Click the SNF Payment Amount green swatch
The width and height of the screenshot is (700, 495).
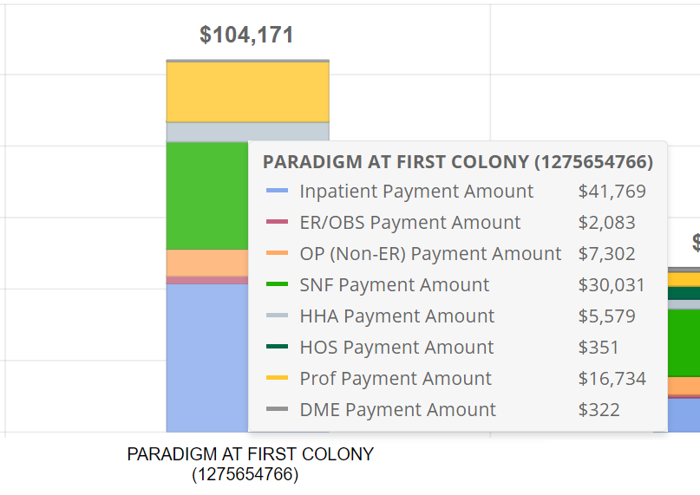coord(277,284)
